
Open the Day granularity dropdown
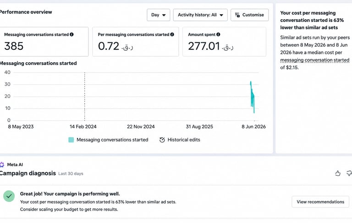point(158,15)
